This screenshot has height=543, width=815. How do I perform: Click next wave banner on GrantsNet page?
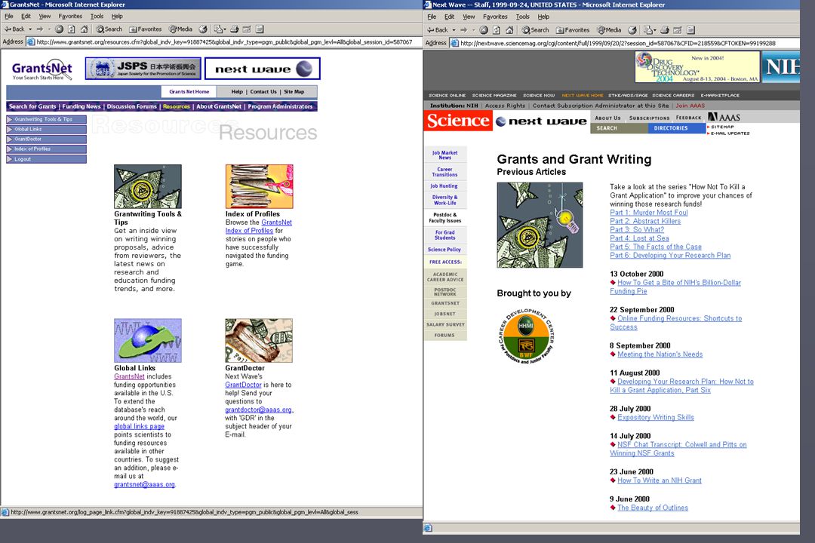(x=263, y=68)
